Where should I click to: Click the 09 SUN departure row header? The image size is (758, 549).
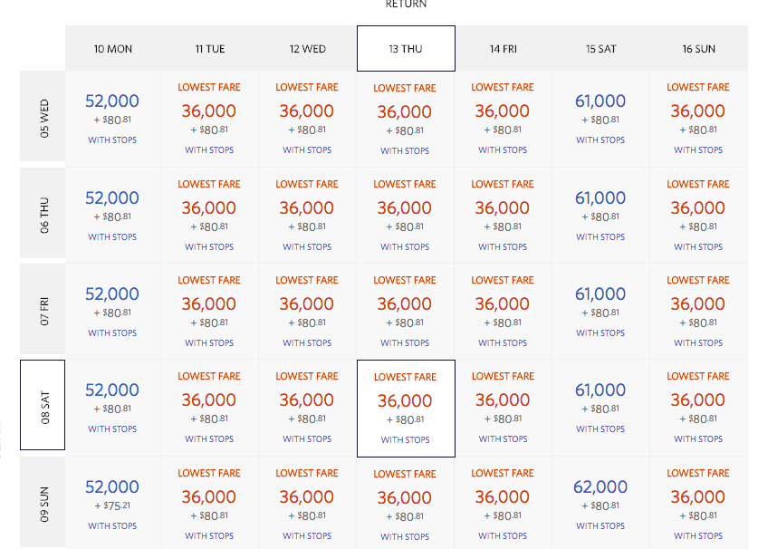tap(43, 501)
